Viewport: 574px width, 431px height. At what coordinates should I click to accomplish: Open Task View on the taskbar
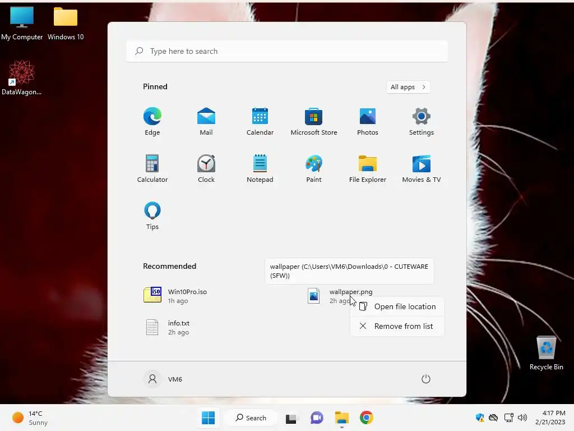[291, 418]
